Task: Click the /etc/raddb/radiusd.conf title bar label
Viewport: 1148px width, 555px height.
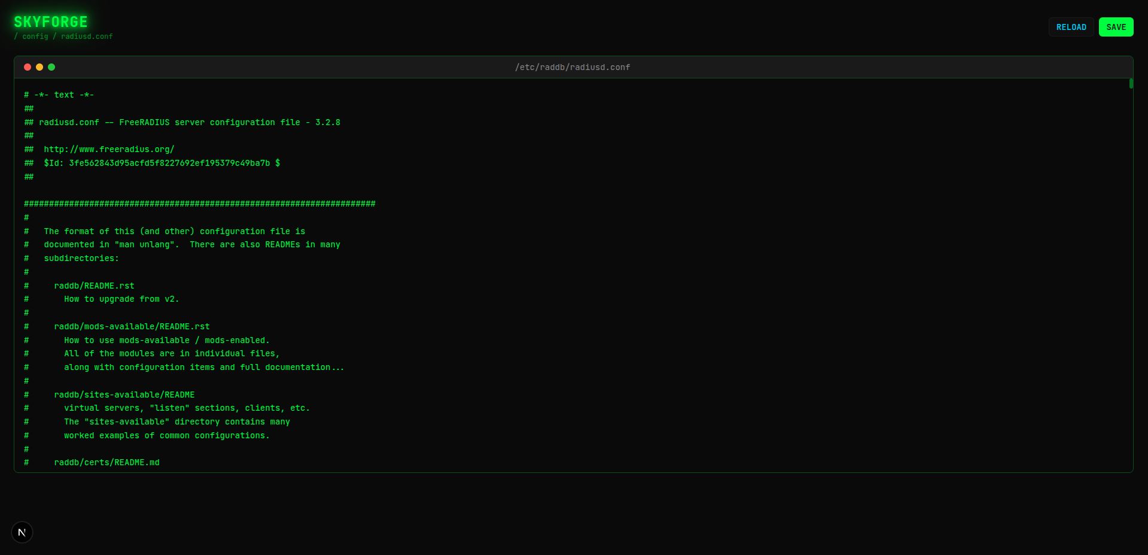Action: (x=573, y=67)
